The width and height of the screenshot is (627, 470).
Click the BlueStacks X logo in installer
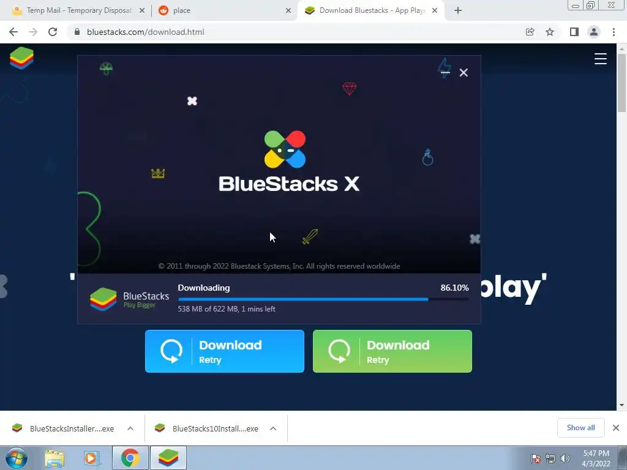[x=289, y=161]
